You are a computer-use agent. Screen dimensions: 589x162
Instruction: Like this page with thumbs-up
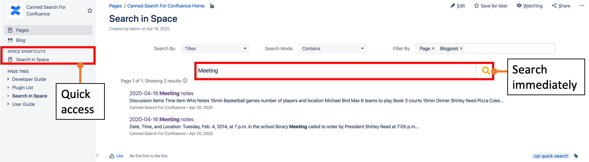(112, 156)
